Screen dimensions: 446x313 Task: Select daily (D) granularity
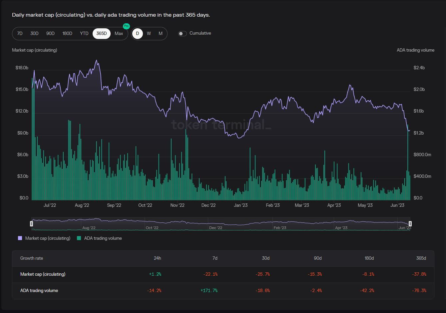138,34
